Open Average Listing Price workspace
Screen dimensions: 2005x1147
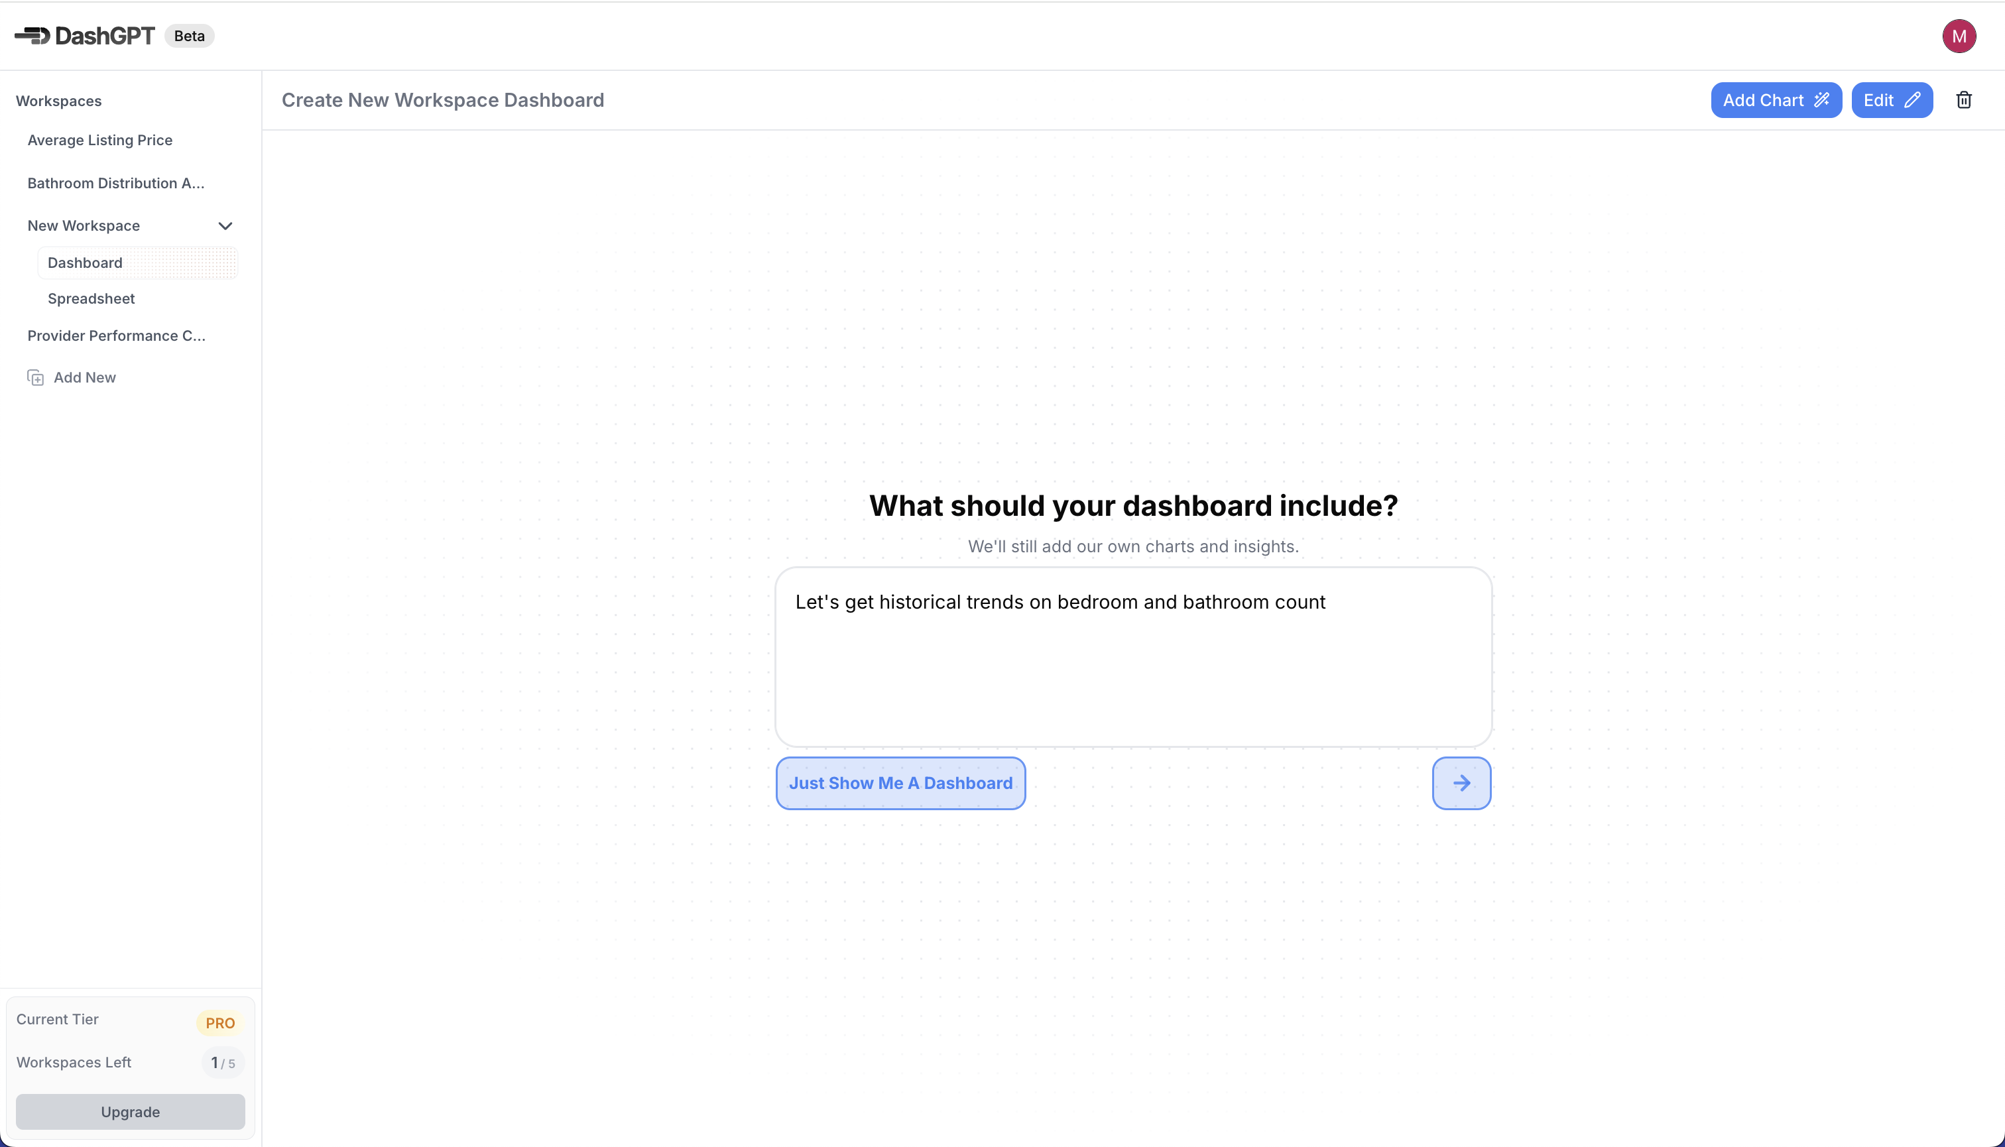(100, 140)
